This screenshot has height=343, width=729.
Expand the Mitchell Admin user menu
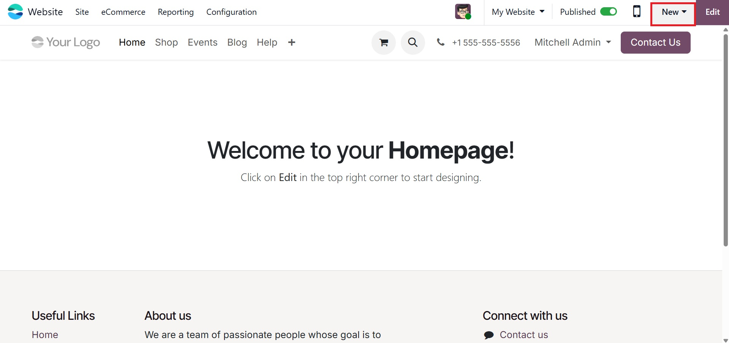tap(573, 43)
